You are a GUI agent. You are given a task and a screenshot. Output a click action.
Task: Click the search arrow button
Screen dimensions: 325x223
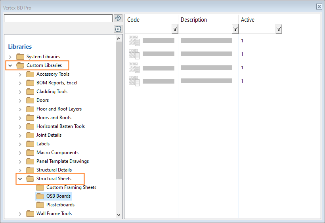click(118, 18)
